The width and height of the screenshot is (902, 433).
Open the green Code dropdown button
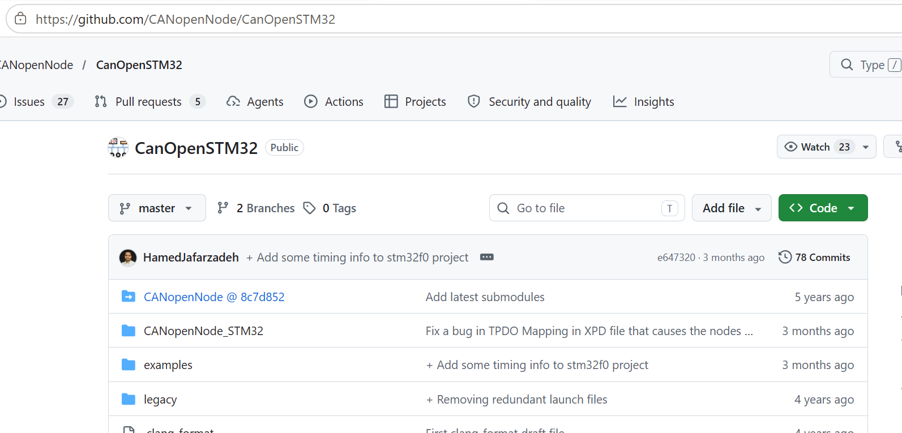pos(823,208)
